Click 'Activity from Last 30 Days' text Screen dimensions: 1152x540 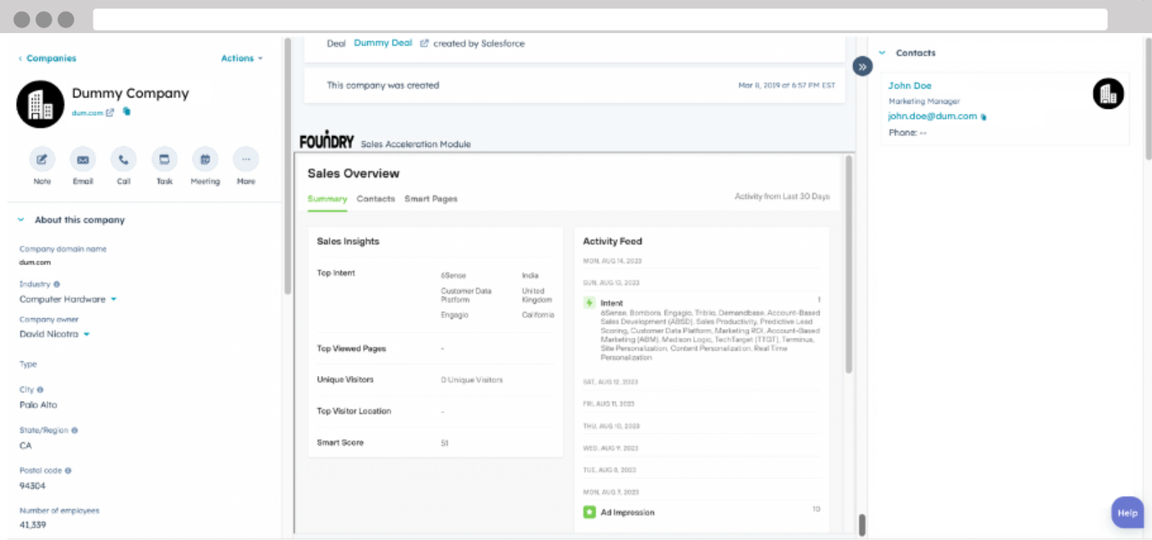[x=782, y=196]
